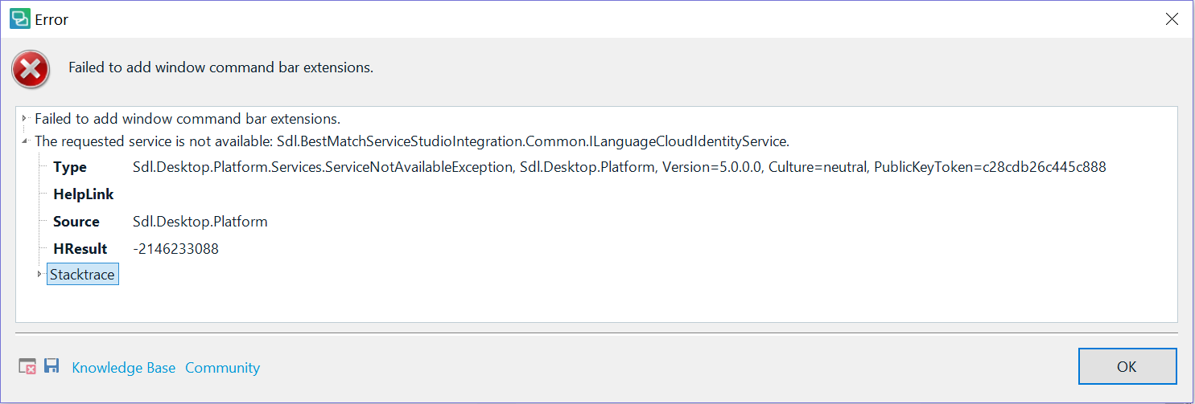
Task: Click the HelpLink property label
Action: pyautogui.click(x=84, y=194)
